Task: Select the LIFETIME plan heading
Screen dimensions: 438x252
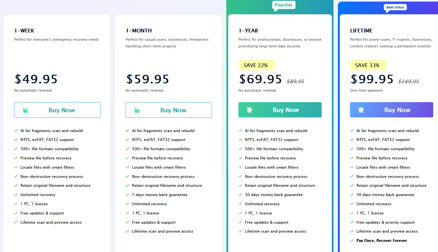Action: coord(361,31)
